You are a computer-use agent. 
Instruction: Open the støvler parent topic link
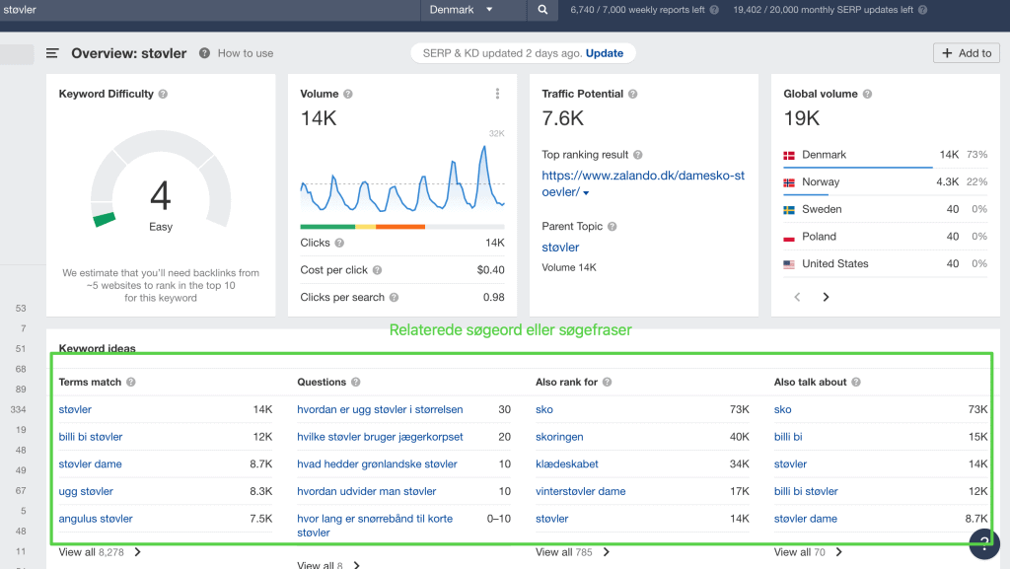tap(560, 248)
